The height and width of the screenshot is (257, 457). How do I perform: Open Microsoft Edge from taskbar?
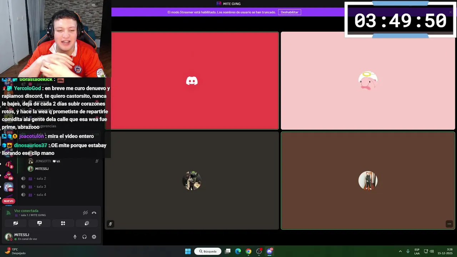238,251
